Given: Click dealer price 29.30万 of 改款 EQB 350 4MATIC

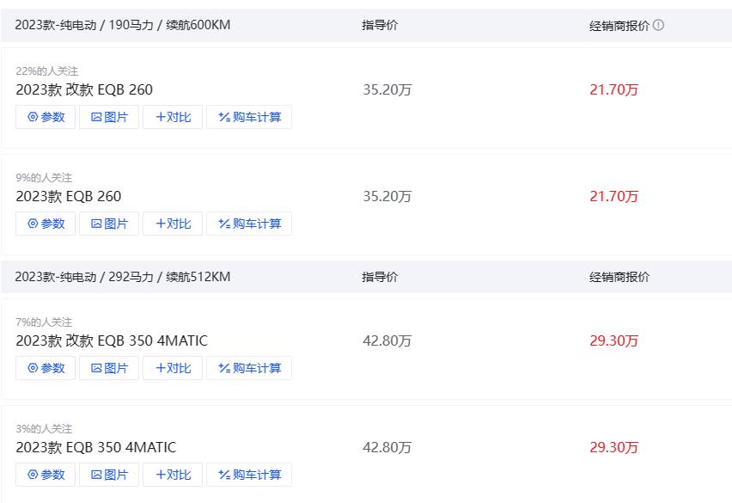Looking at the screenshot, I should pyautogui.click(x=613, y=340).
